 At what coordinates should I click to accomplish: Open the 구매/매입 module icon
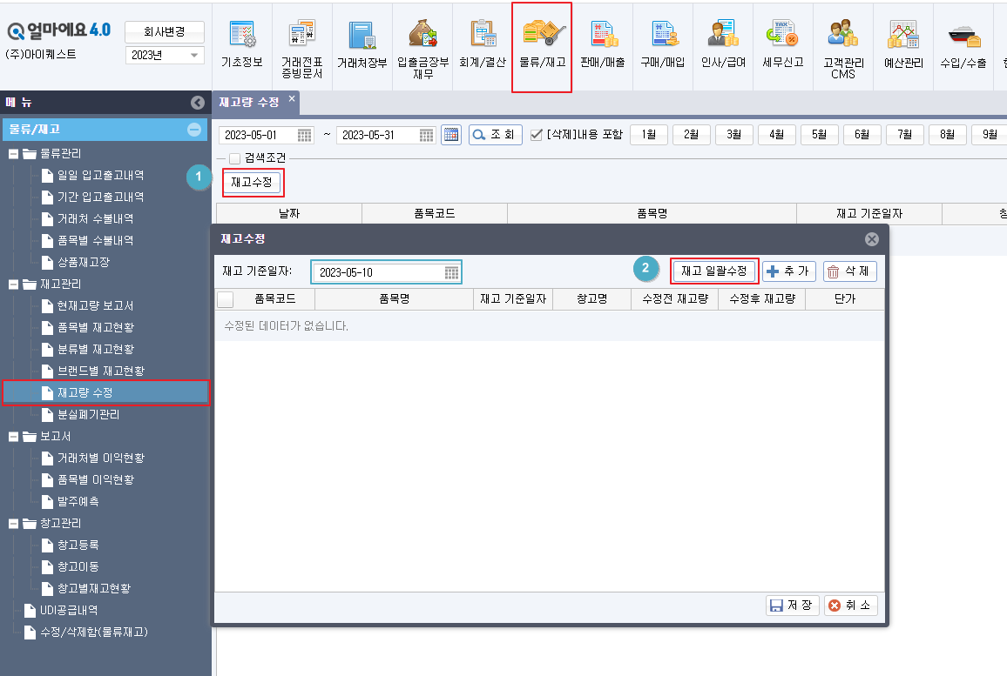click(x=662, y=45)
